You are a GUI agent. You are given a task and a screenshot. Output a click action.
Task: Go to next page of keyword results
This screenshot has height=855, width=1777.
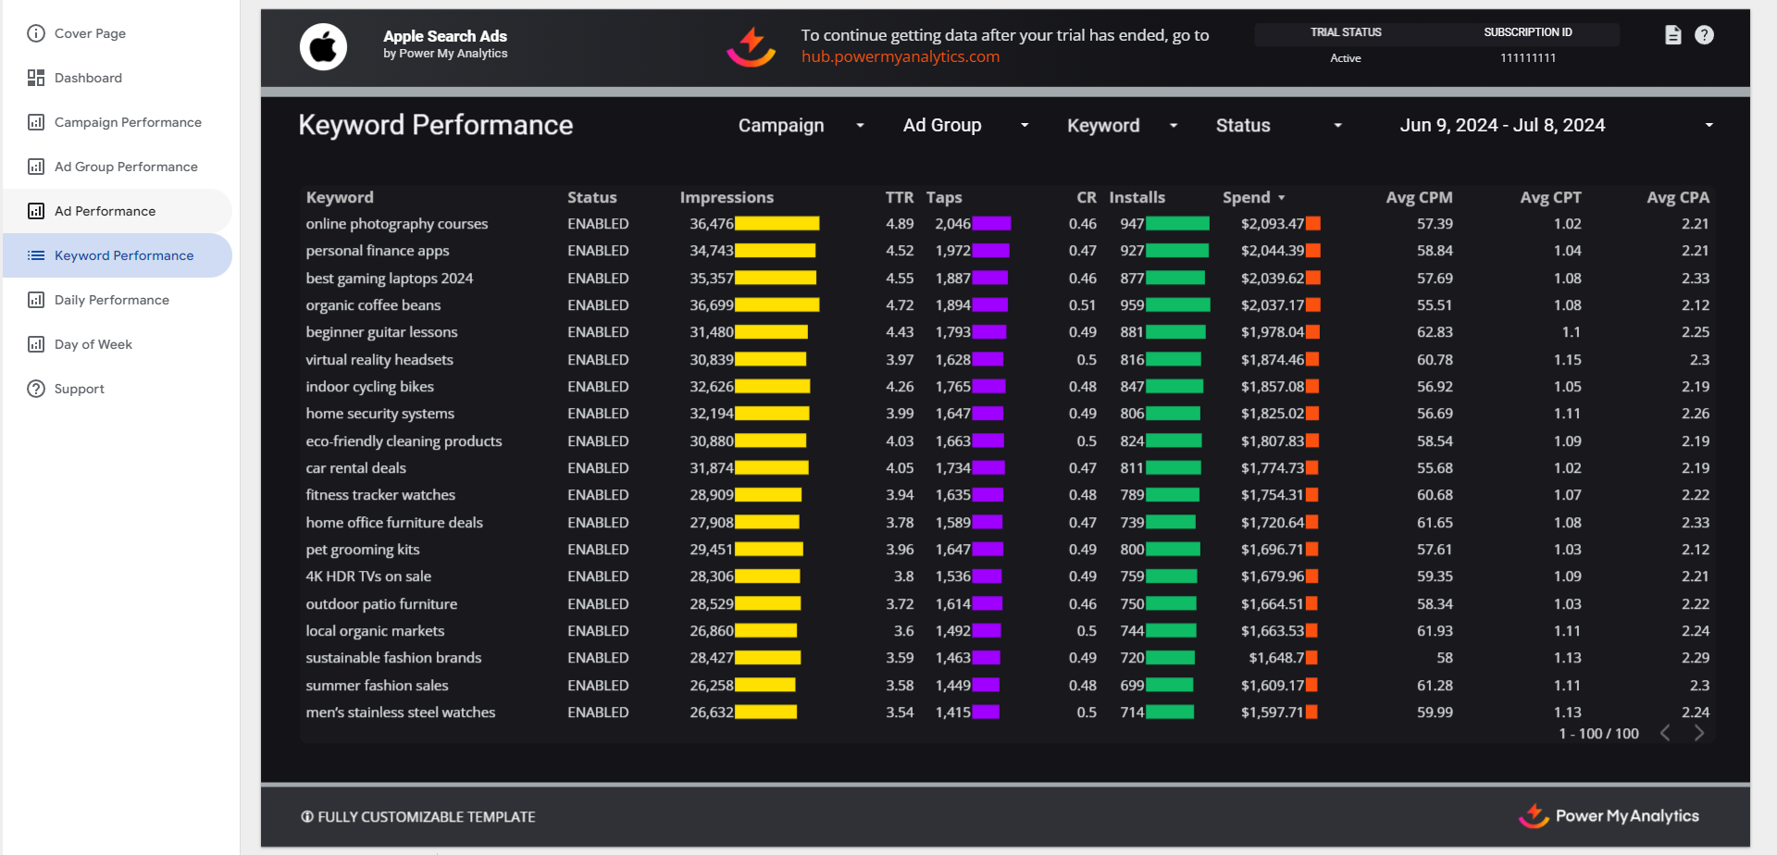click(x=1700, y=733)
